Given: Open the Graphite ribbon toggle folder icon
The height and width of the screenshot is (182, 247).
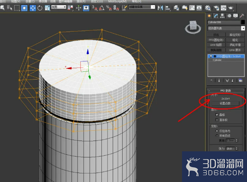Looking at the screenshot, I should tap(185, 8).
